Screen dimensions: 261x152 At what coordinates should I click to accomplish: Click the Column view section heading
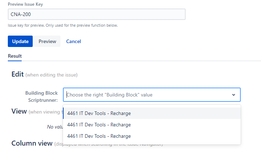point(32,143)
